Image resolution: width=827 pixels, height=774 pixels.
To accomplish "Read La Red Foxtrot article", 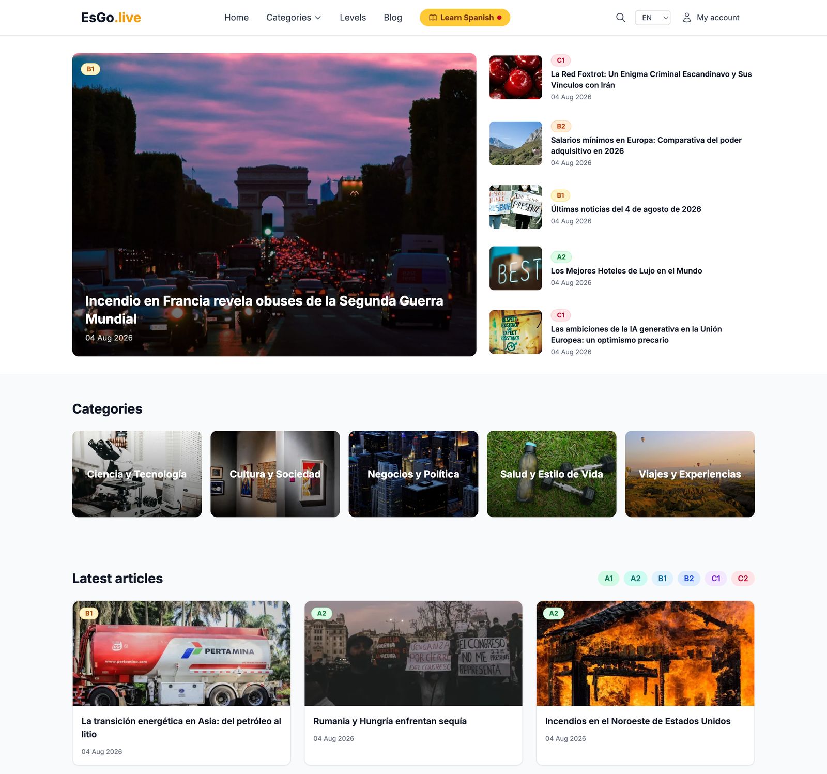I will tap(651, 80).
